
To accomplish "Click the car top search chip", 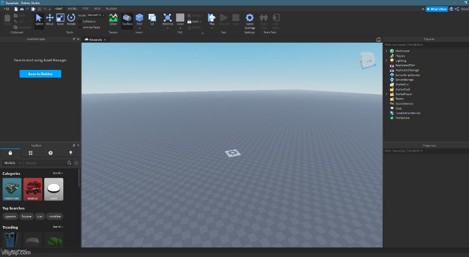I will tap(40, 216).
